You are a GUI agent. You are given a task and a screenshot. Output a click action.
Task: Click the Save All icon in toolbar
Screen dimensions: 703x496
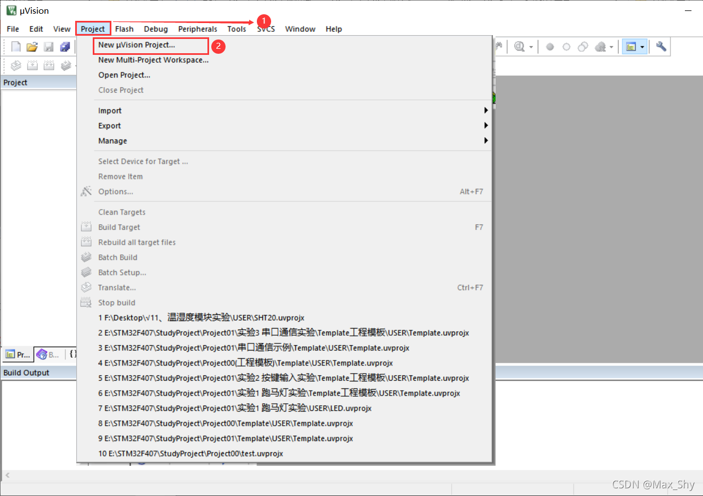pos(65,47)
